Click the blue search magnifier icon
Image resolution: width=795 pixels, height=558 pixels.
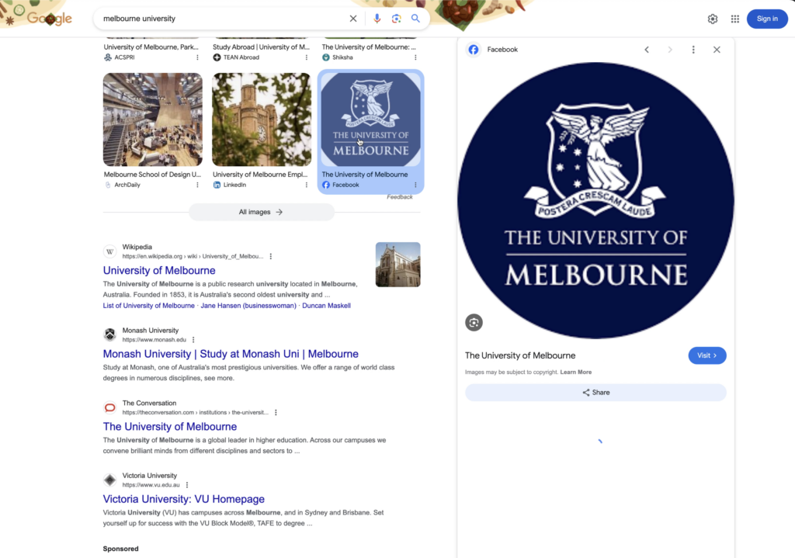click(416, 19)
